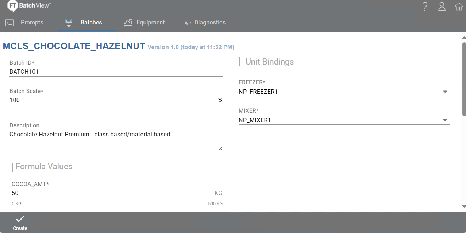Click the scrollbar down arrow
This screenshot has width=466, height=233.
(464, 206)
